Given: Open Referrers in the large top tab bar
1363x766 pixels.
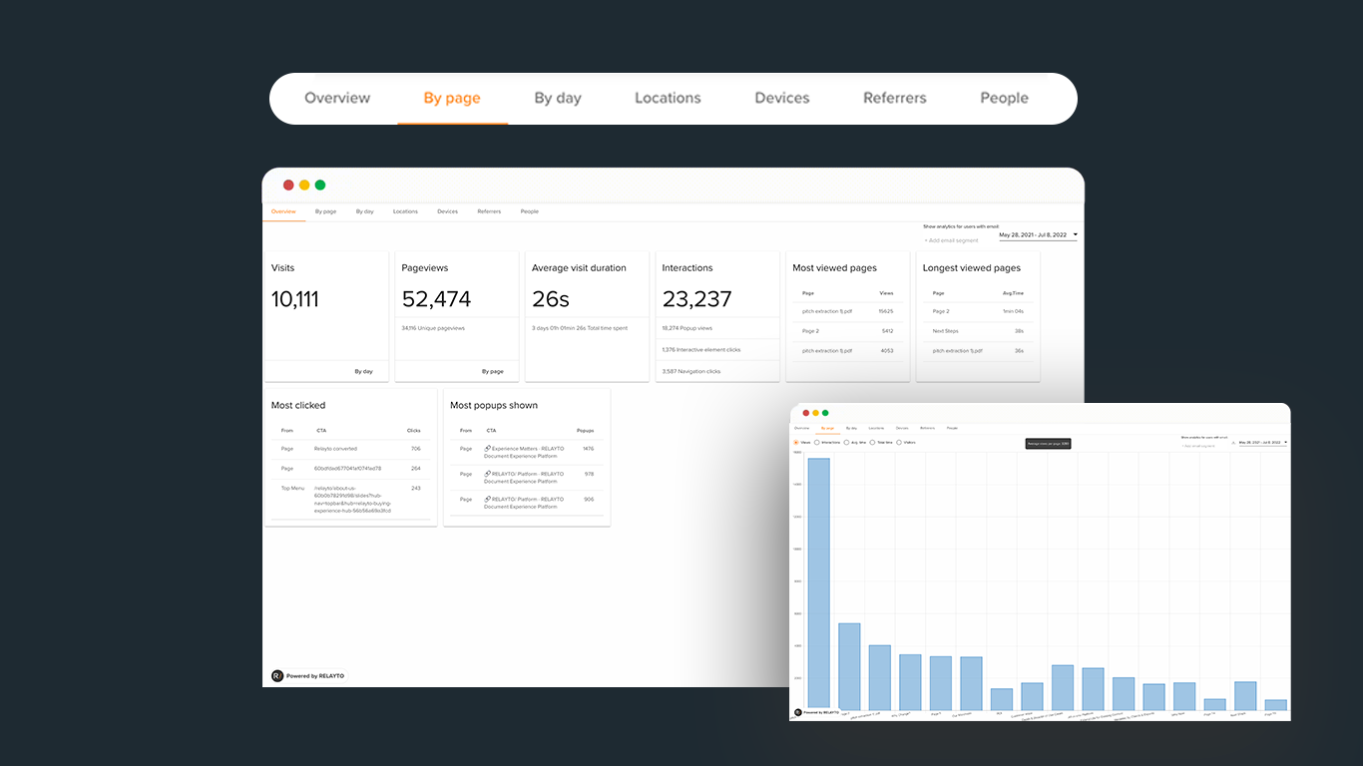Looking at the screenshot, I should pyautogui.click(x=895, y=98).
